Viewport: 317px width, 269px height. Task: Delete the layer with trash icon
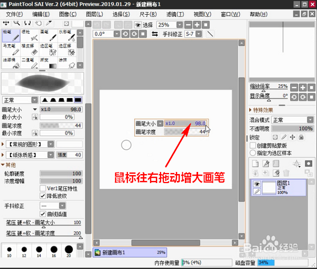tap(286, 173)
